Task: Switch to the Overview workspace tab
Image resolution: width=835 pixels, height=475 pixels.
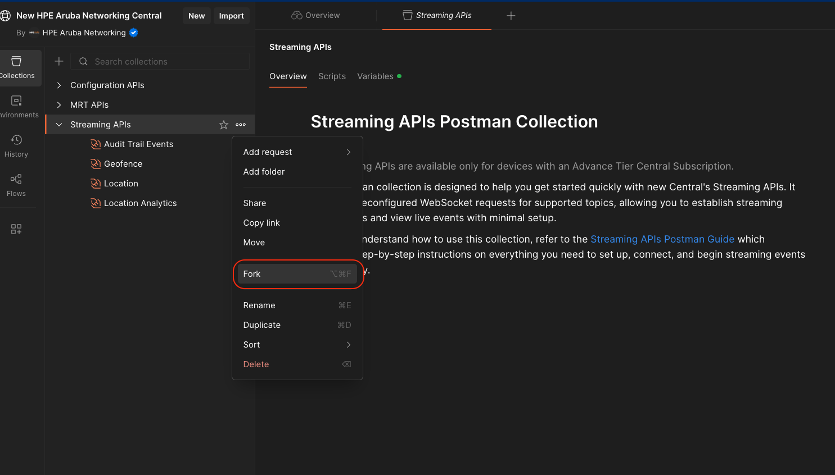Action: 315,15
